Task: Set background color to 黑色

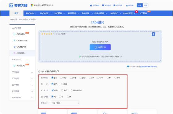Action: pos(62,91)
